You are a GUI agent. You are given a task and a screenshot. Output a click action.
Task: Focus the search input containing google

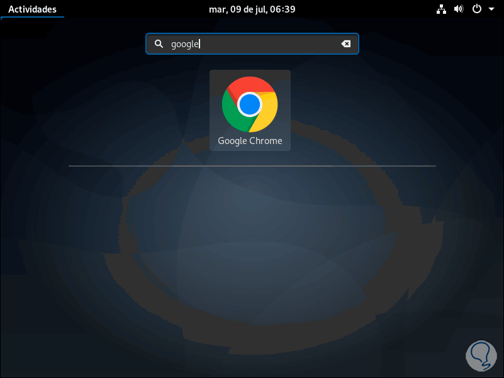252,44
